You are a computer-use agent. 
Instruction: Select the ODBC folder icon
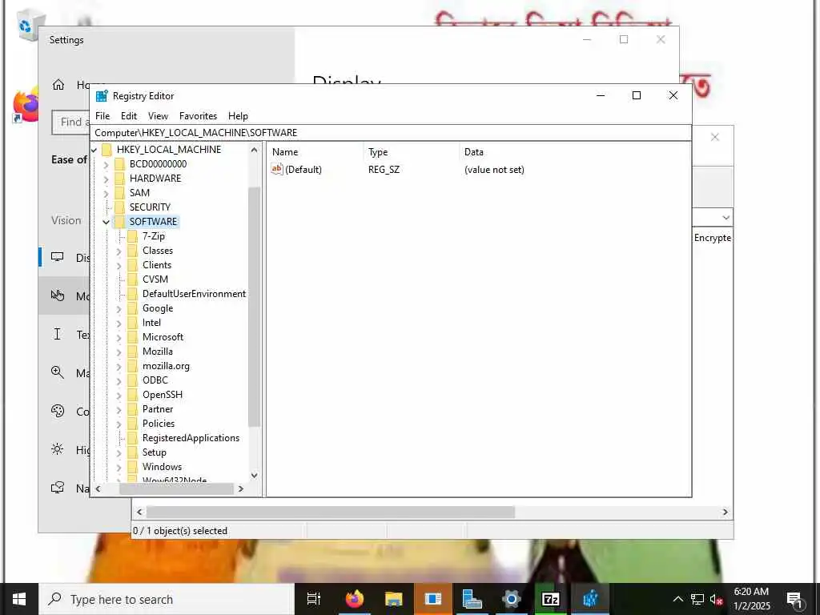[133, 380]
